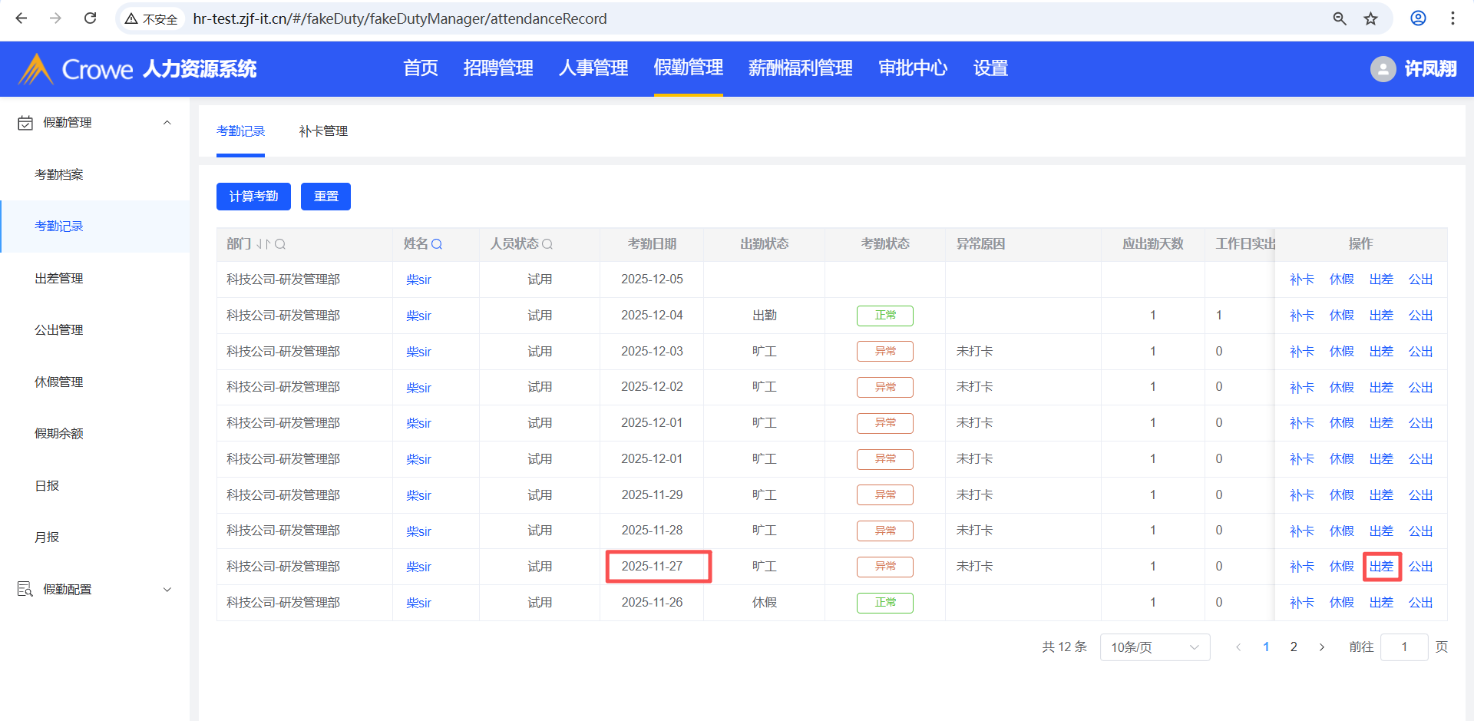
Task: Open 出差管理 in the sidebar
Action: pyautogui.click(x=59, y=279)
